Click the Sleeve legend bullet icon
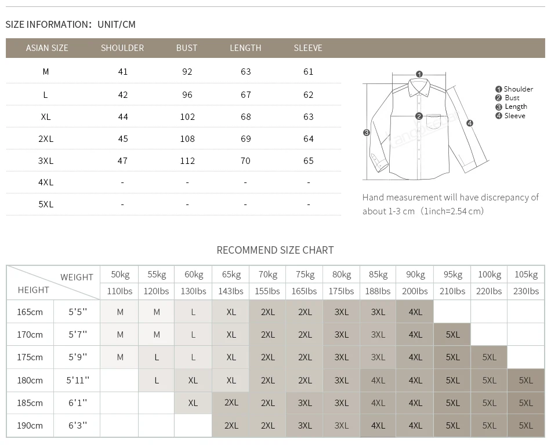The image size is (551, 446). pos(499,116)
